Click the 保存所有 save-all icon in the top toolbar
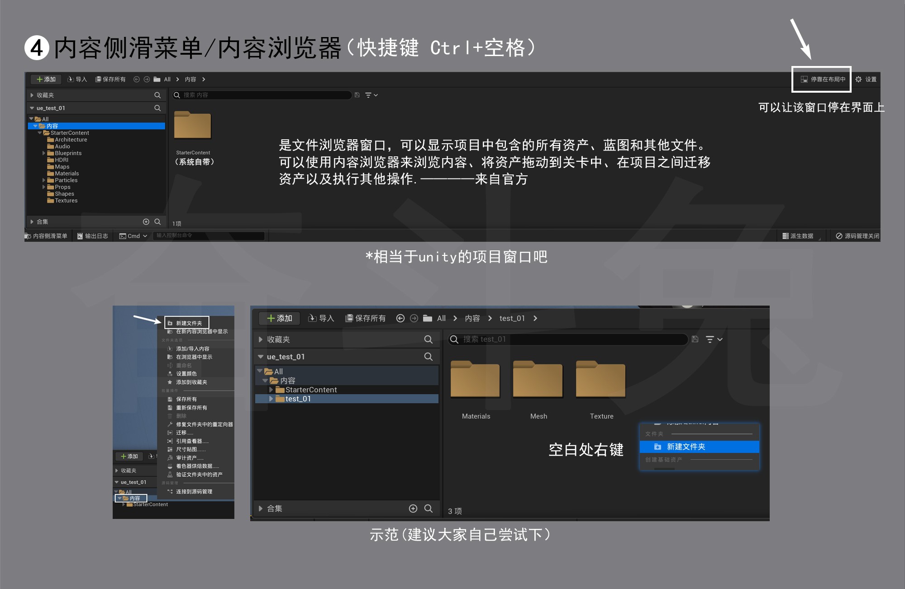Screen dimensions: 905x589 pos(98,80)
